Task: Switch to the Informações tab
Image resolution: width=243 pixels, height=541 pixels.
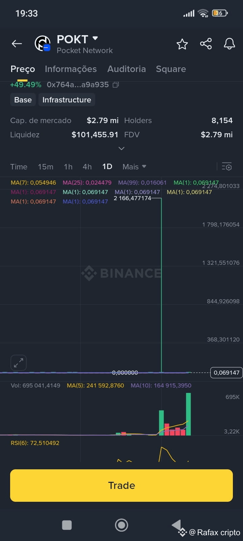Action: 71,69
